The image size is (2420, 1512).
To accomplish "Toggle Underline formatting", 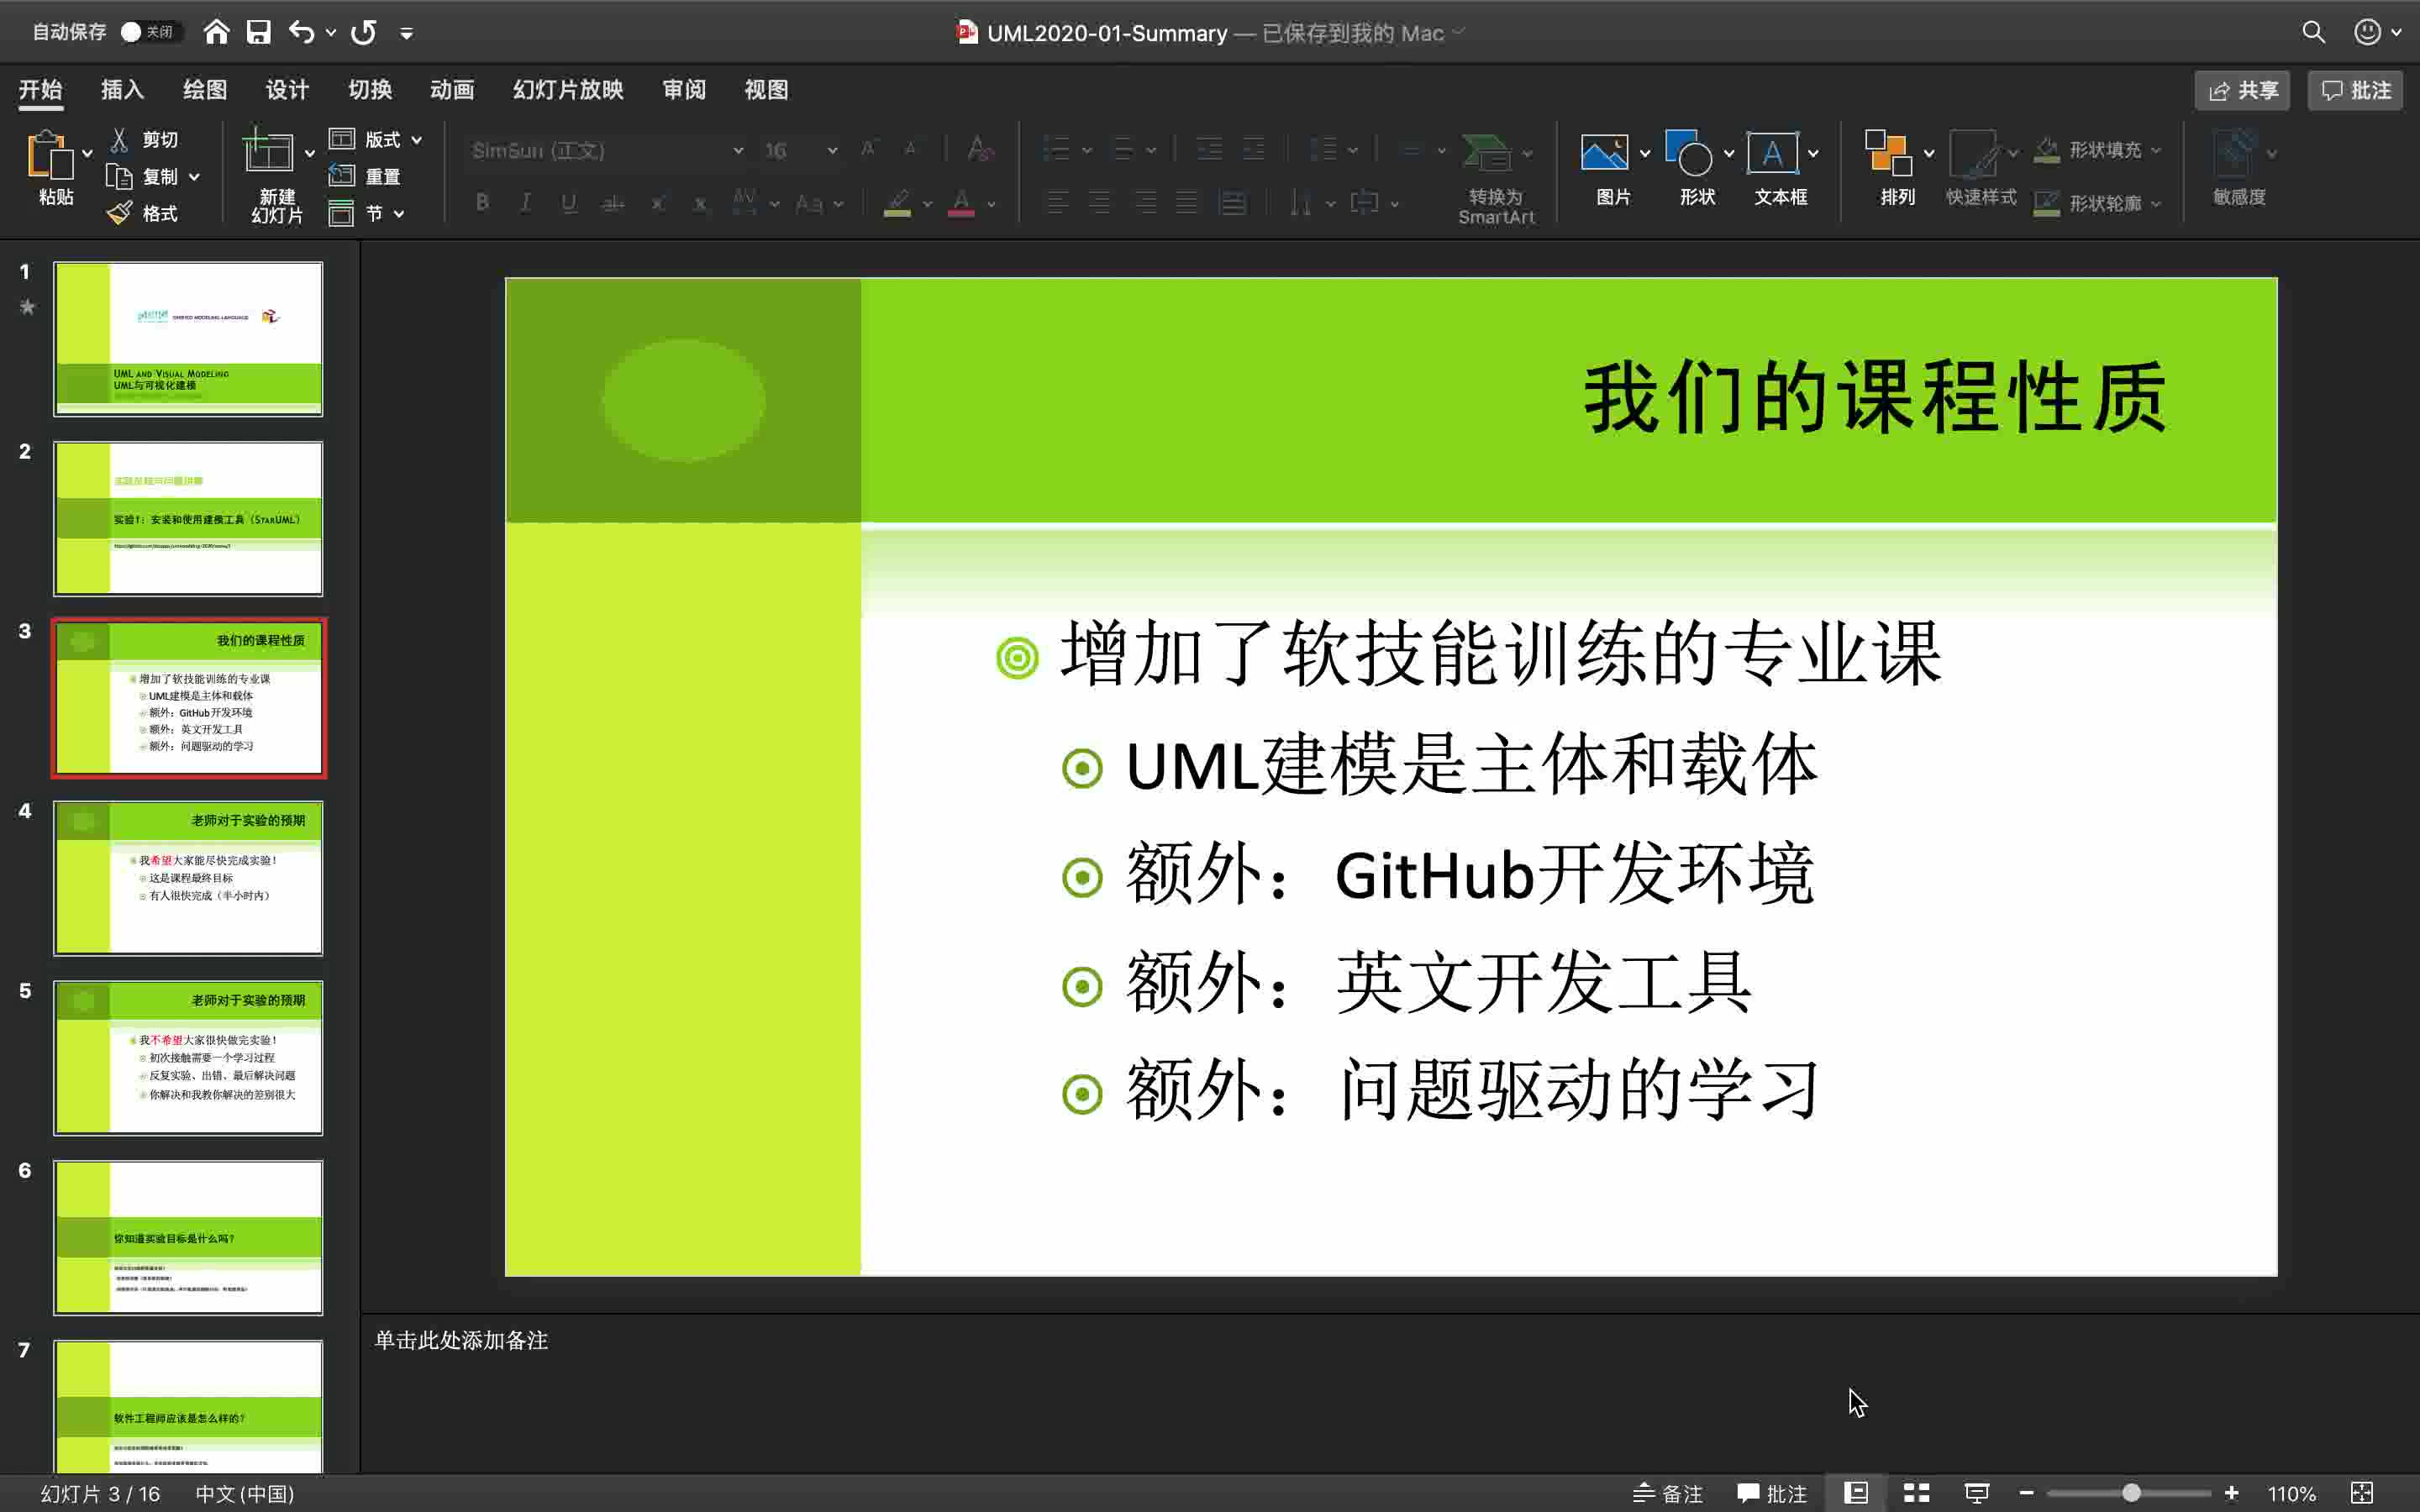I will 569,203.
